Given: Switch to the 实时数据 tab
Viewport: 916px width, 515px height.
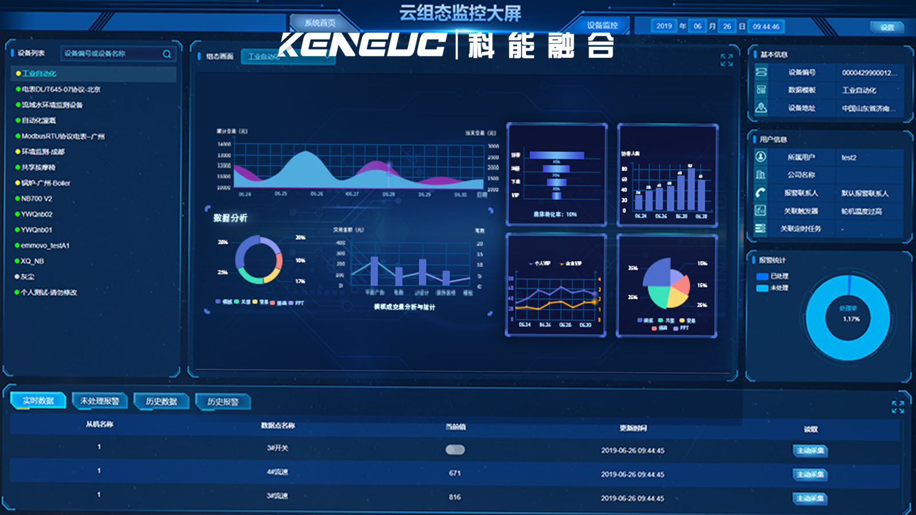Looking at the screenshot, I should click(38, 401).
